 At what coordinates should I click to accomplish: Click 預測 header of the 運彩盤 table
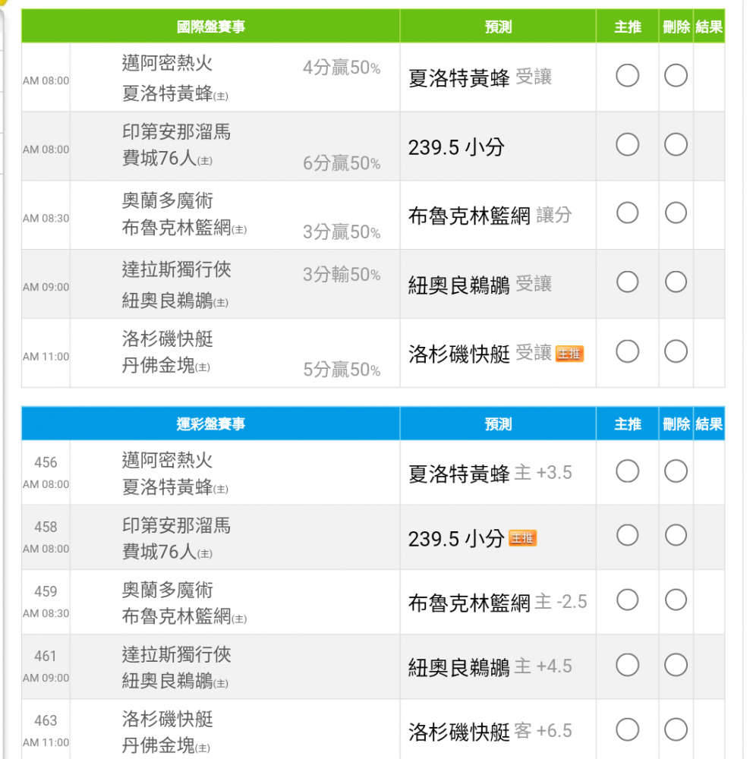(x=498, y=424)
